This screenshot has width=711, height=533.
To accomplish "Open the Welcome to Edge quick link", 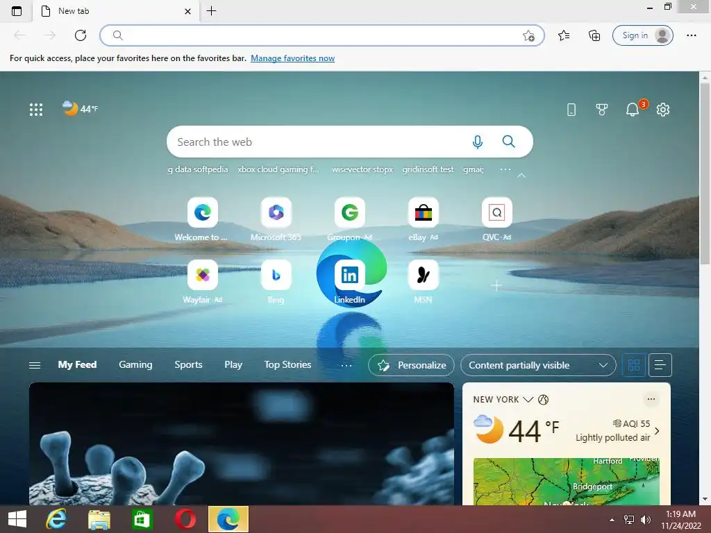I will coord(202,219).
